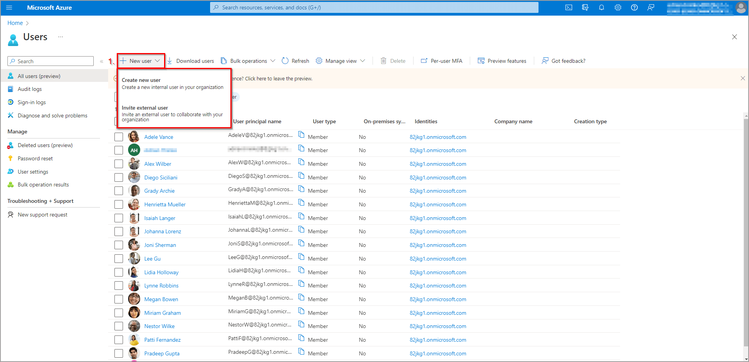749x362 pixels.
Task: Check the box next to Henrietta Mueller
Action: [119, 204]
